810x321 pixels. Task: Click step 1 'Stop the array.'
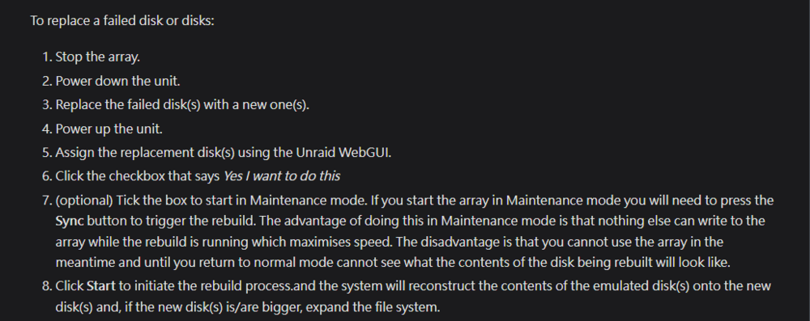pyautogui.click(x=98, y=57)
